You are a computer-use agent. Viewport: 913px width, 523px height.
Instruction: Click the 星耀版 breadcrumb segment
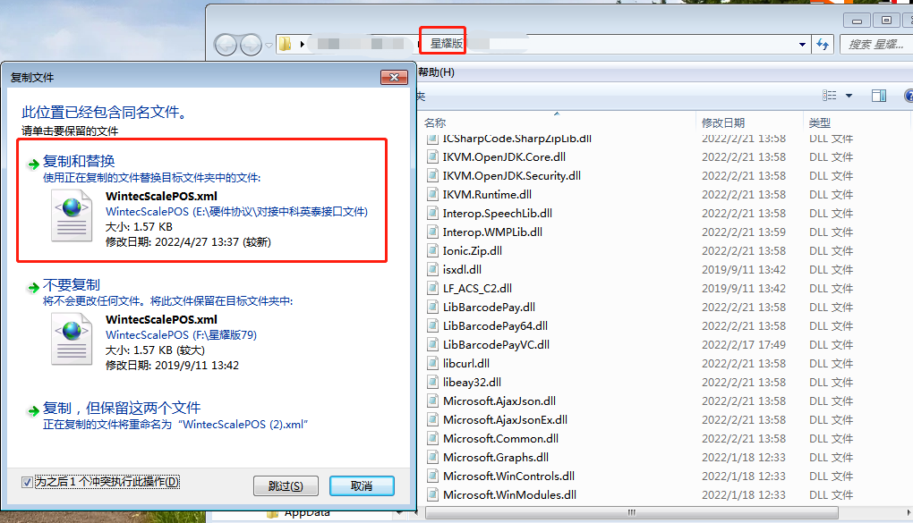447,44
